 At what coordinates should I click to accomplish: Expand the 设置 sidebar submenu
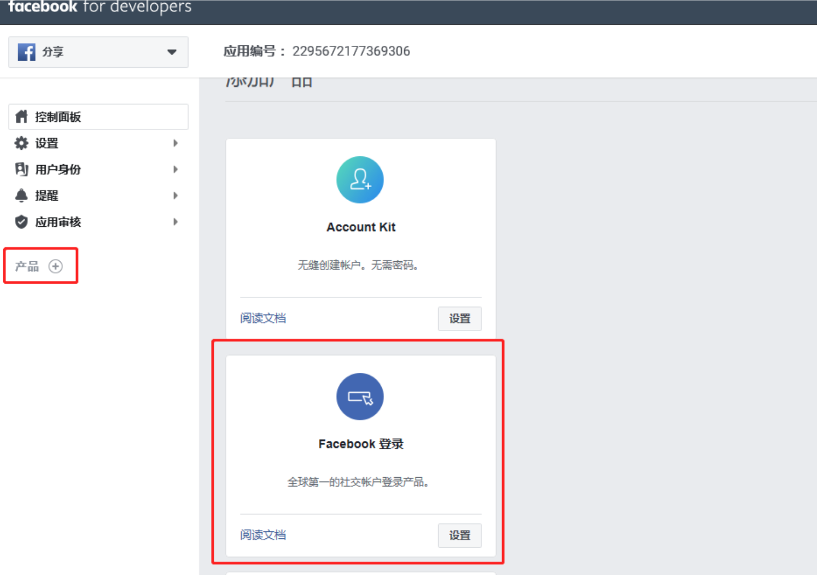[175, 143]
